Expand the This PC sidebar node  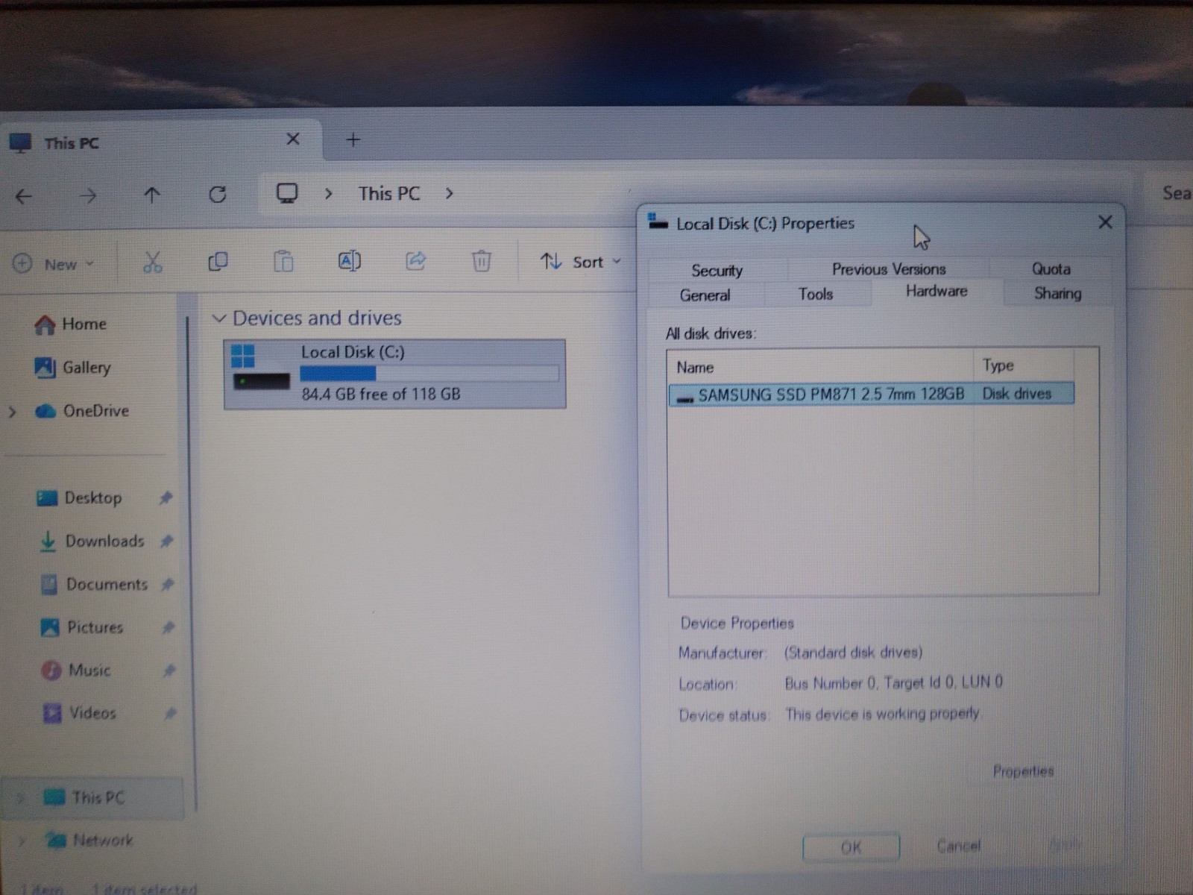click(x=20, y=798)
